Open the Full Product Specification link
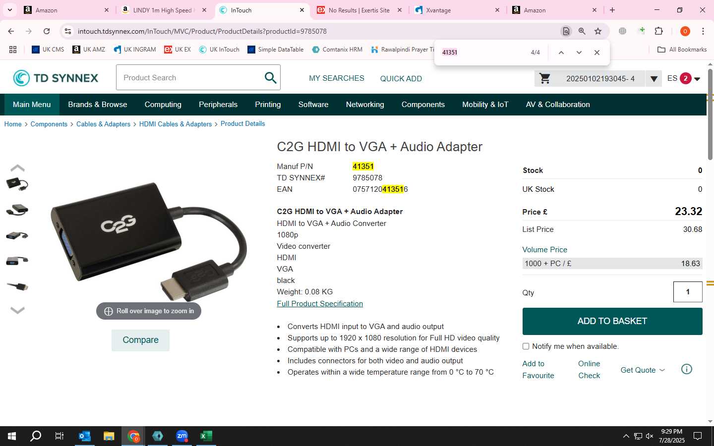The image size is (714, 446). [x=320, y=304]
